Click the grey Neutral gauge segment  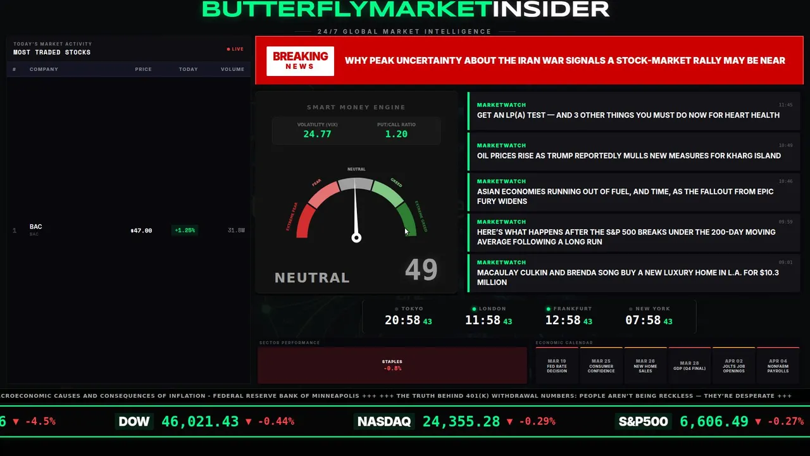coord(356,184)
